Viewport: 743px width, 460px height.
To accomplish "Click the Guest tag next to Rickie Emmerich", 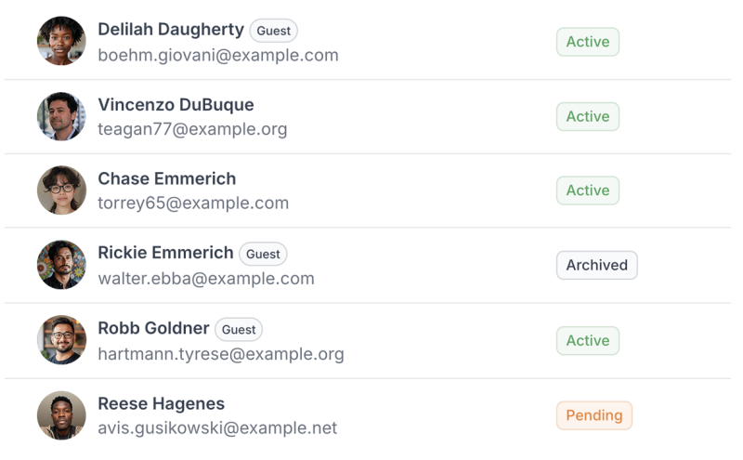I will pyautogui.click(x=263, y=254).
